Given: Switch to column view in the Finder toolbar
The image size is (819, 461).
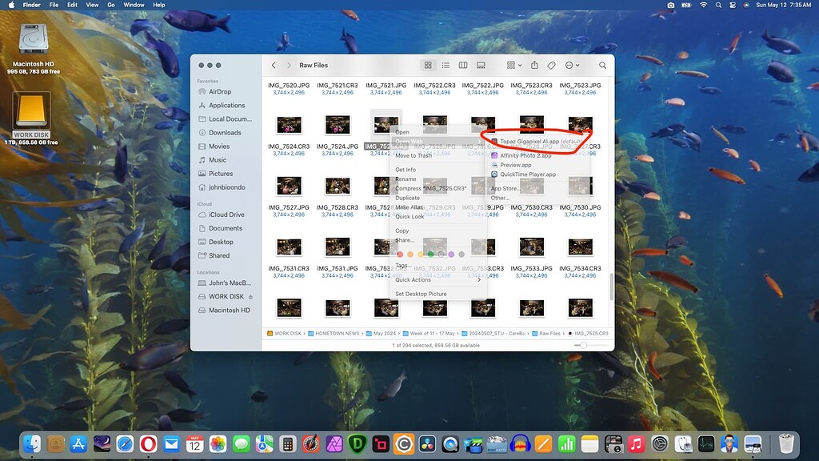Looking at the screenshot, I should [x=463, y=65].
